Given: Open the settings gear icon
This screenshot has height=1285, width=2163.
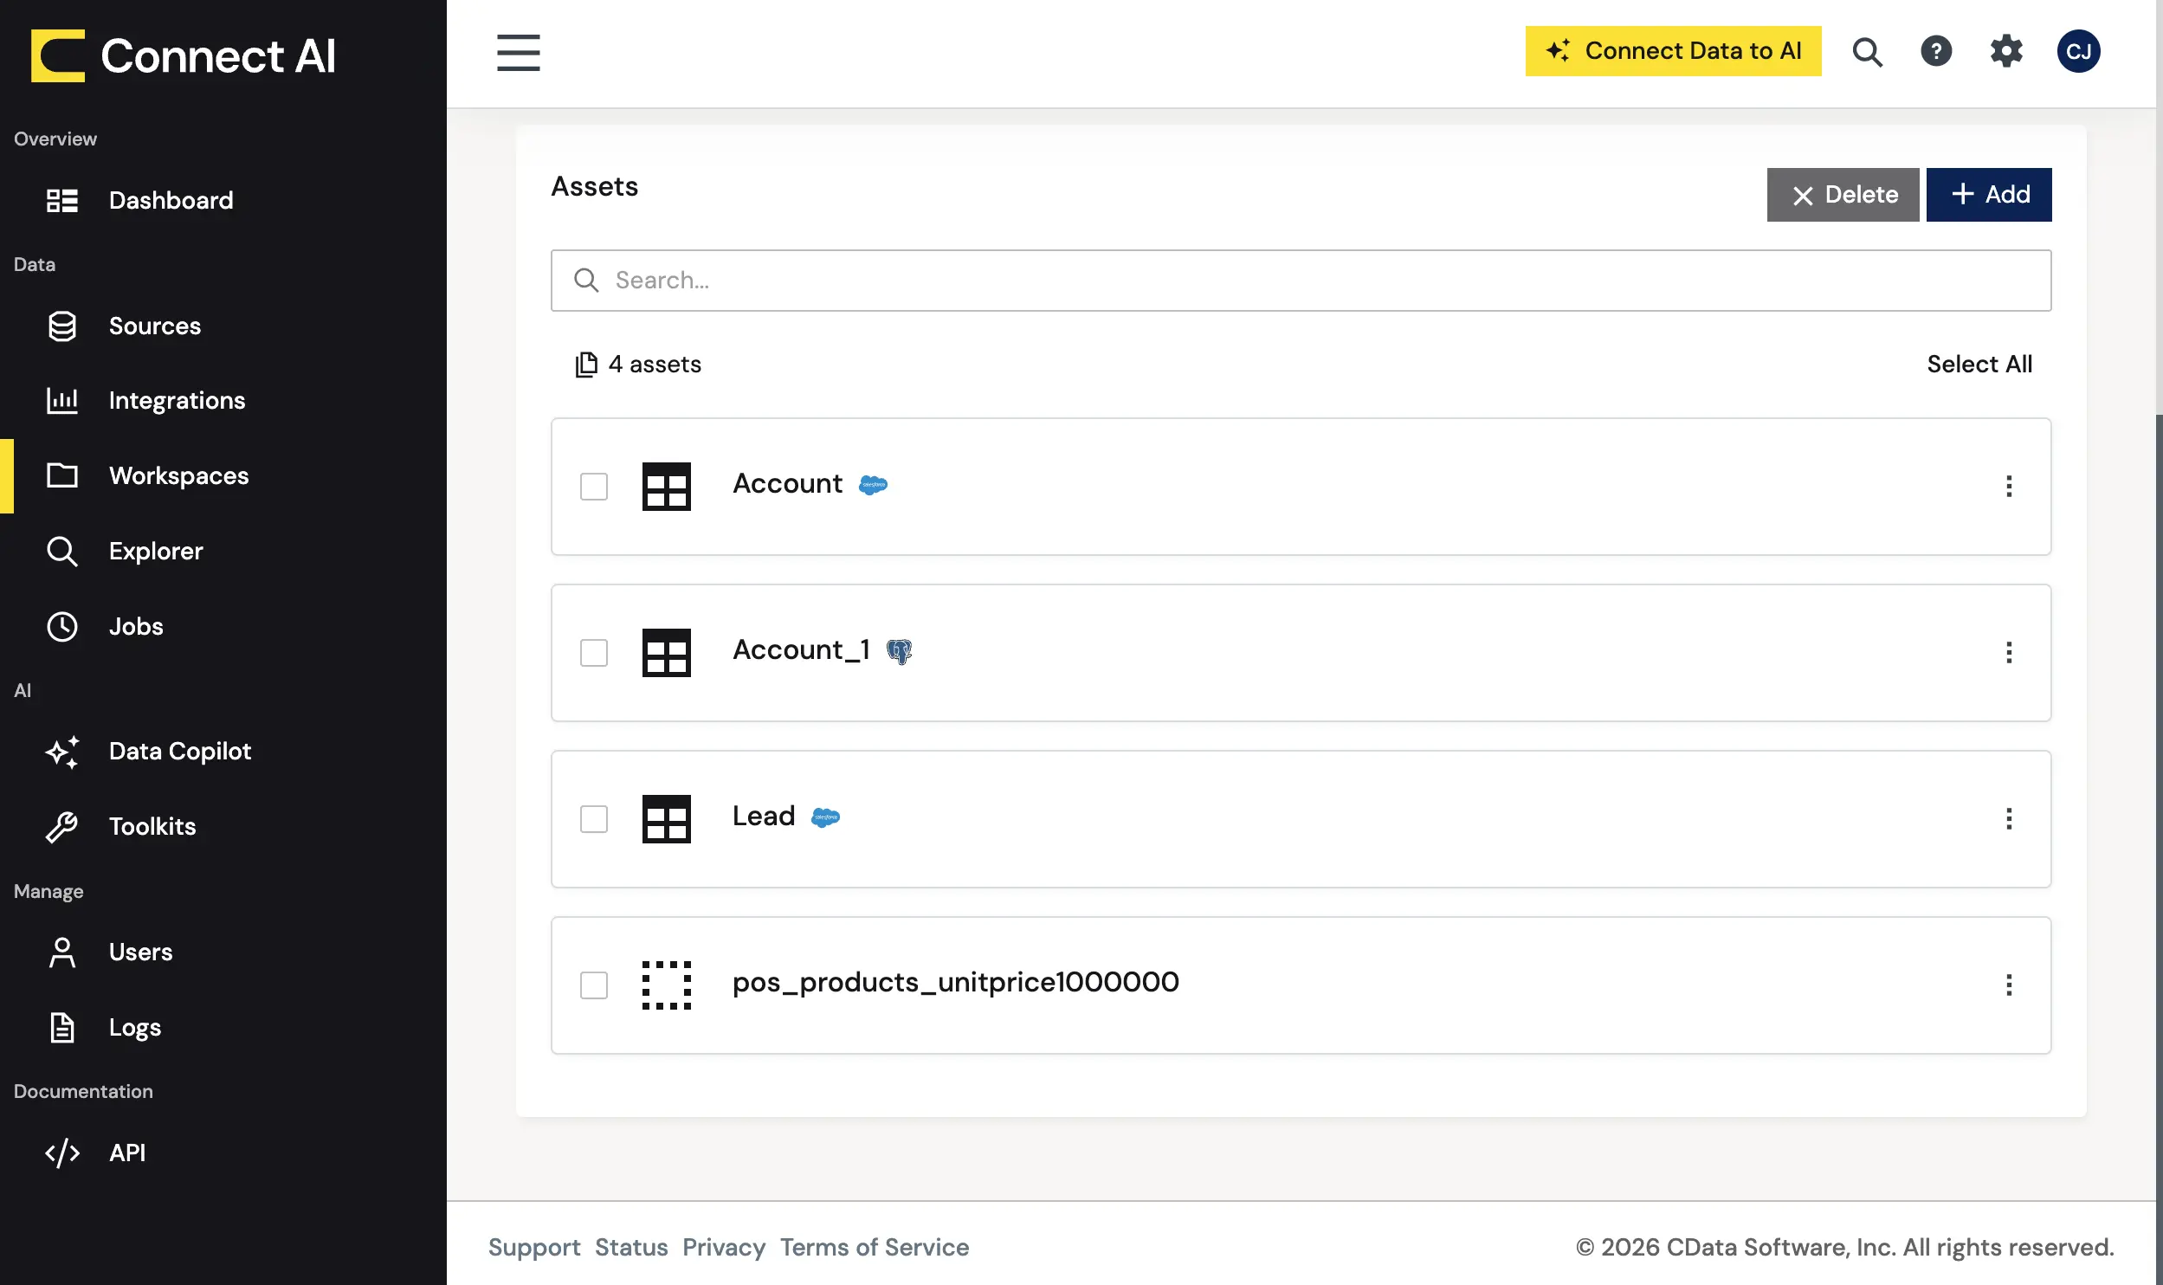Looking at the screenshot, I should click(x=2006, y=51).
